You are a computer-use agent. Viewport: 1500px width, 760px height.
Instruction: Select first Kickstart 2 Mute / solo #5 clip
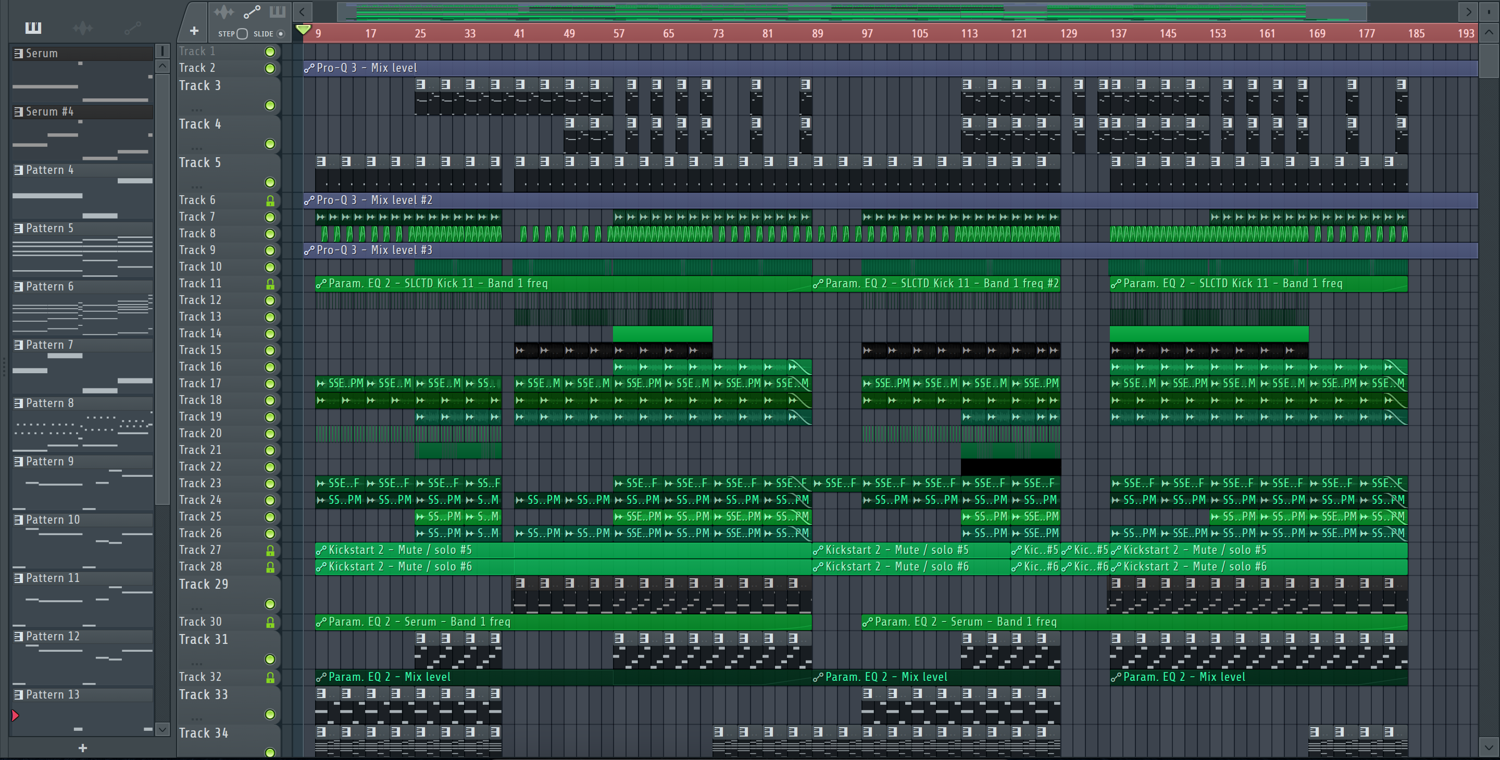coord(563,551)
